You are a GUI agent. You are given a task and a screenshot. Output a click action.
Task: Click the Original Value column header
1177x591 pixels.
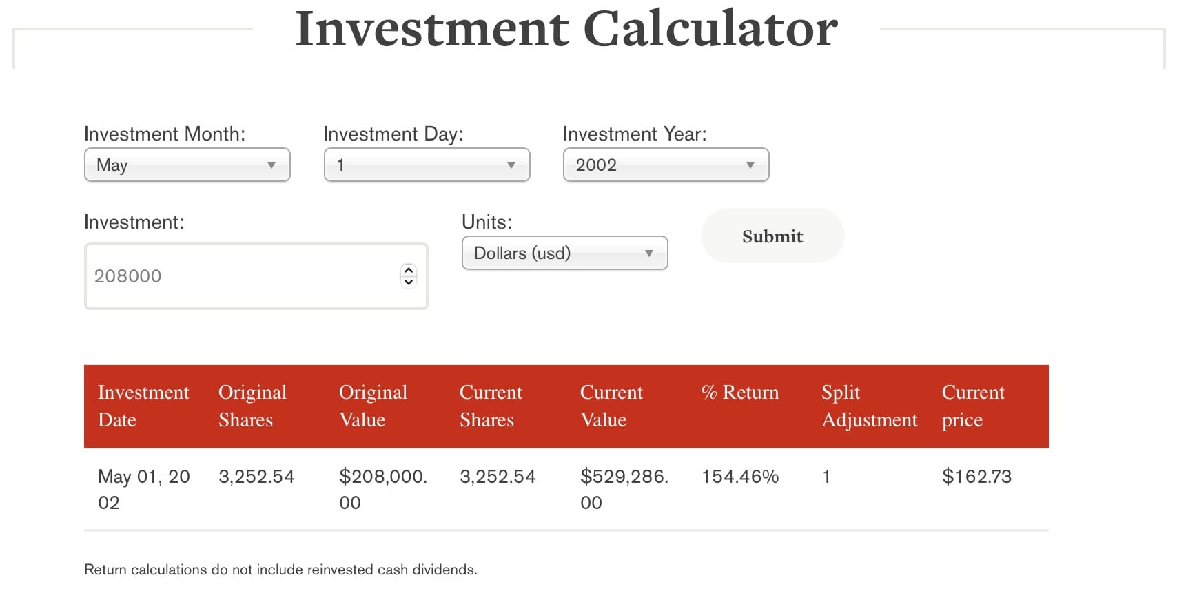pyautogui.click(x=373, y=406)
